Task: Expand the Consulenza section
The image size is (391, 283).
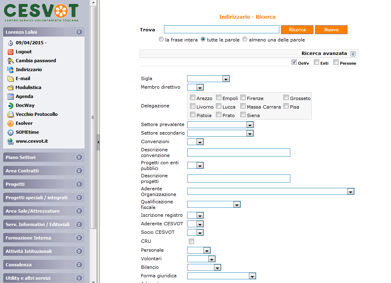Action: click(x=79, y=265)
